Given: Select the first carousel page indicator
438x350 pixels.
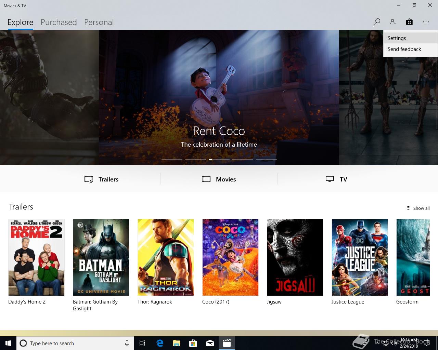Looking at the screenshot, I should 172,159.
